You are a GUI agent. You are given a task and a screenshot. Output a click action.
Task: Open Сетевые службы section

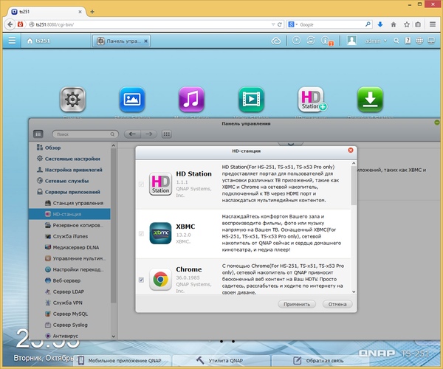pos(63,181)
